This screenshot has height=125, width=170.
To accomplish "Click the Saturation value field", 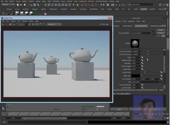I will tap(135, 63).
